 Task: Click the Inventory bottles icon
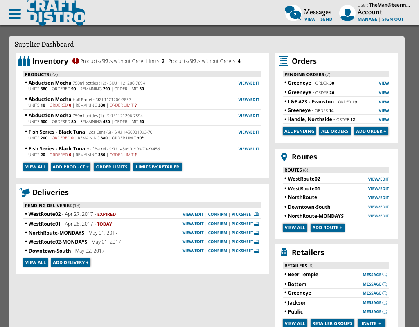(x=24, y=60)
